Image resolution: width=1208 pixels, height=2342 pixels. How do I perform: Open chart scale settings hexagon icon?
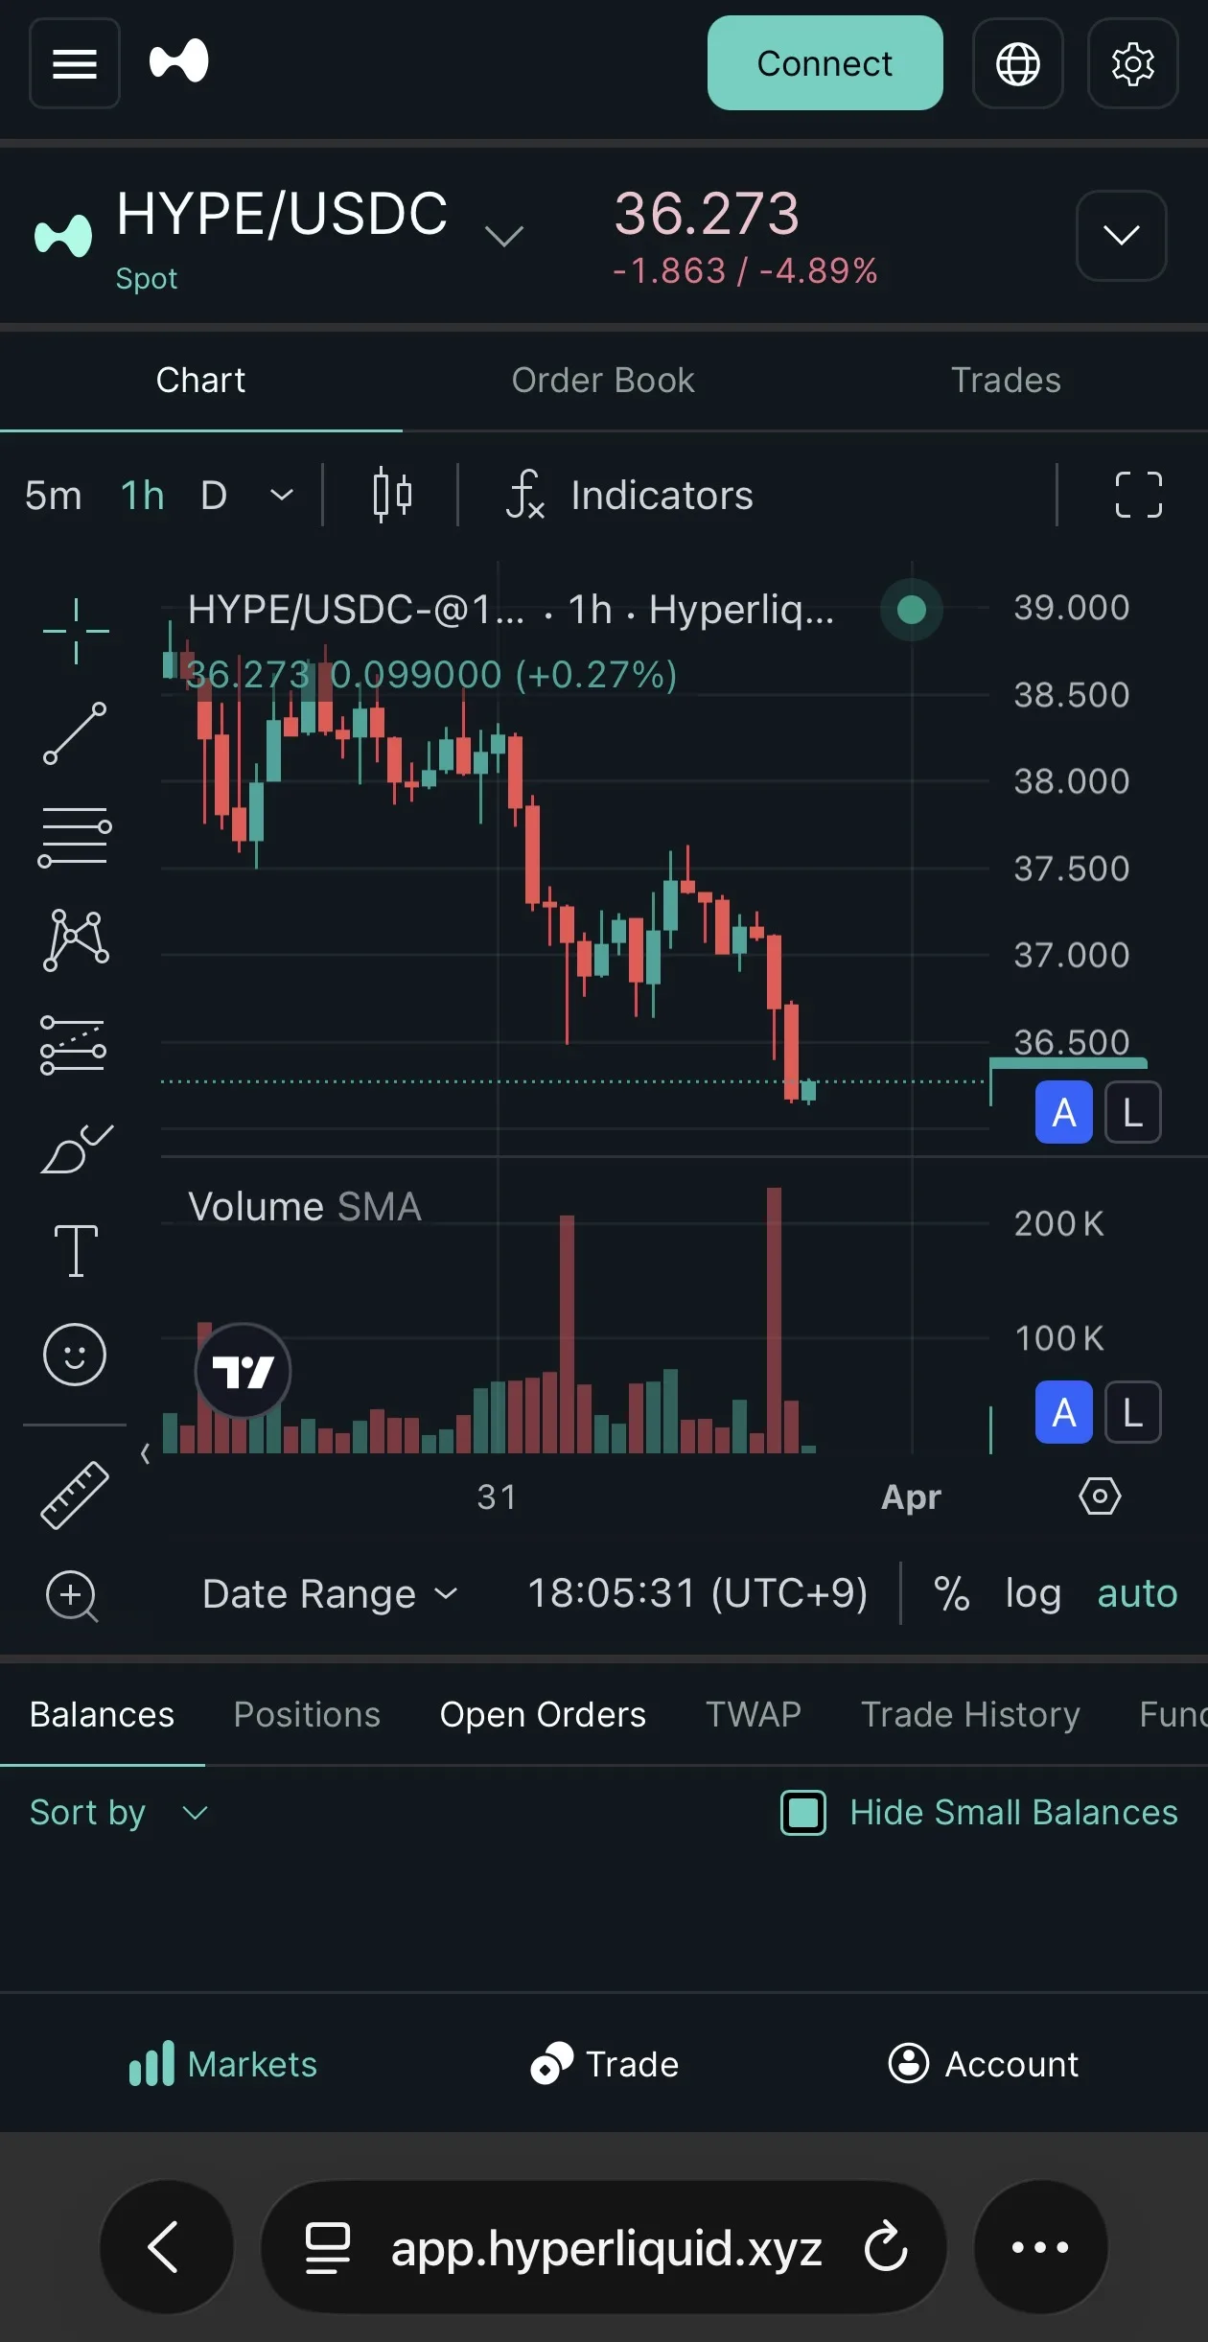pos(1100,1496)
